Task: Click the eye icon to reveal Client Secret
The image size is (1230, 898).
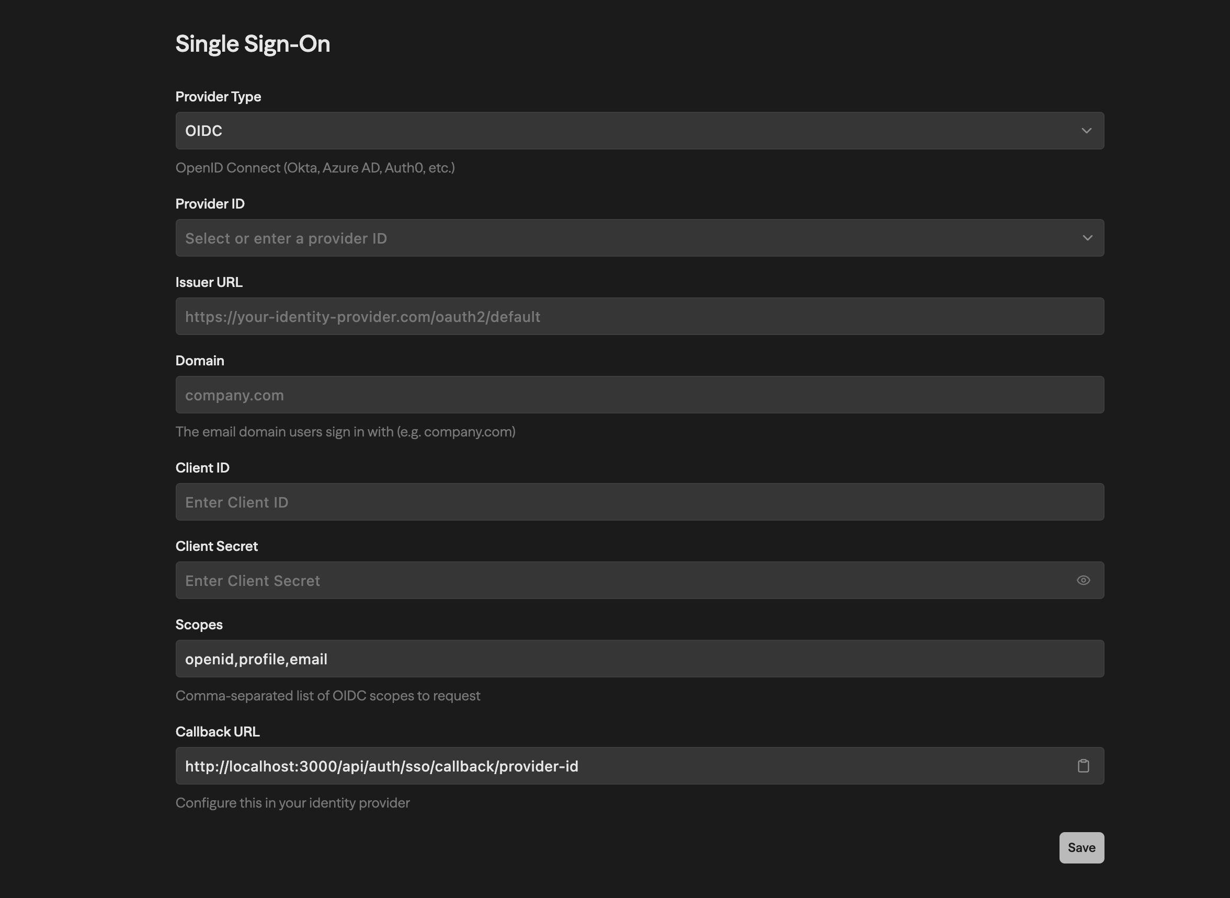Action: pos(1084,580)
